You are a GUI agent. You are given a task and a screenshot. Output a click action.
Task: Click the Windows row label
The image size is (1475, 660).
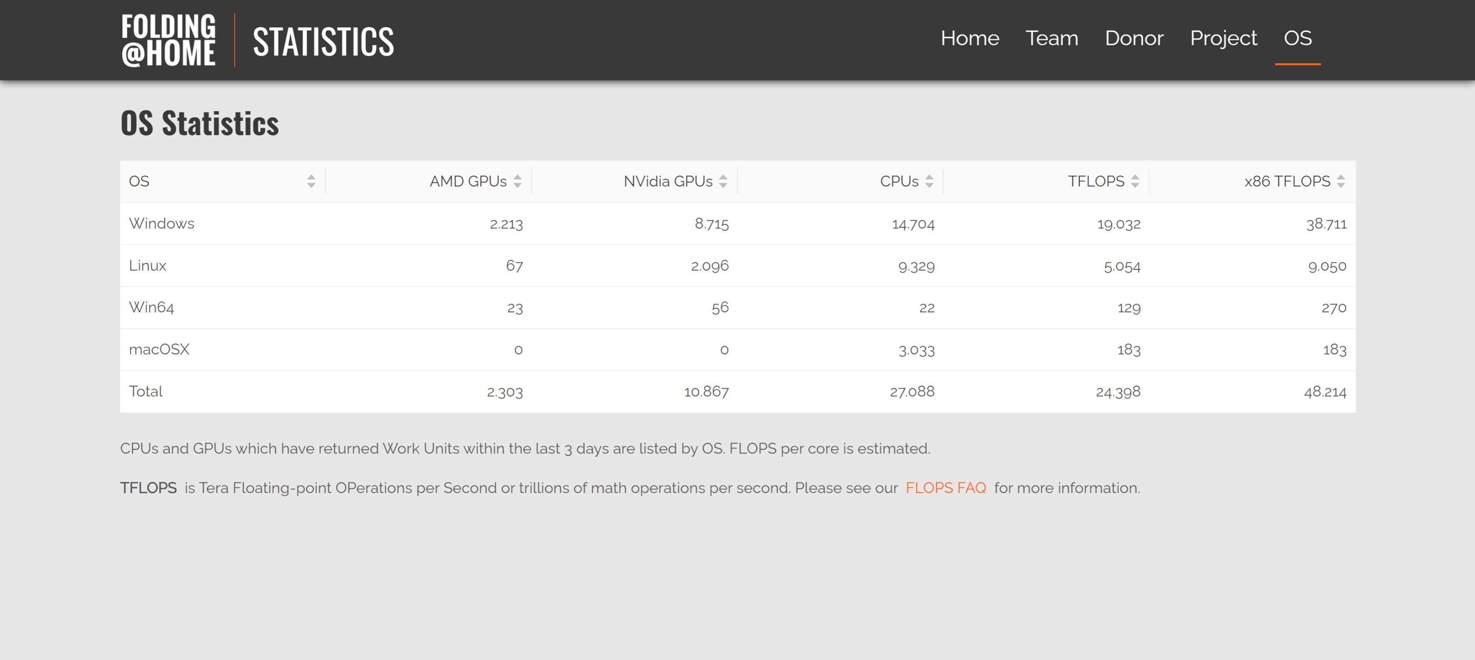162,224
